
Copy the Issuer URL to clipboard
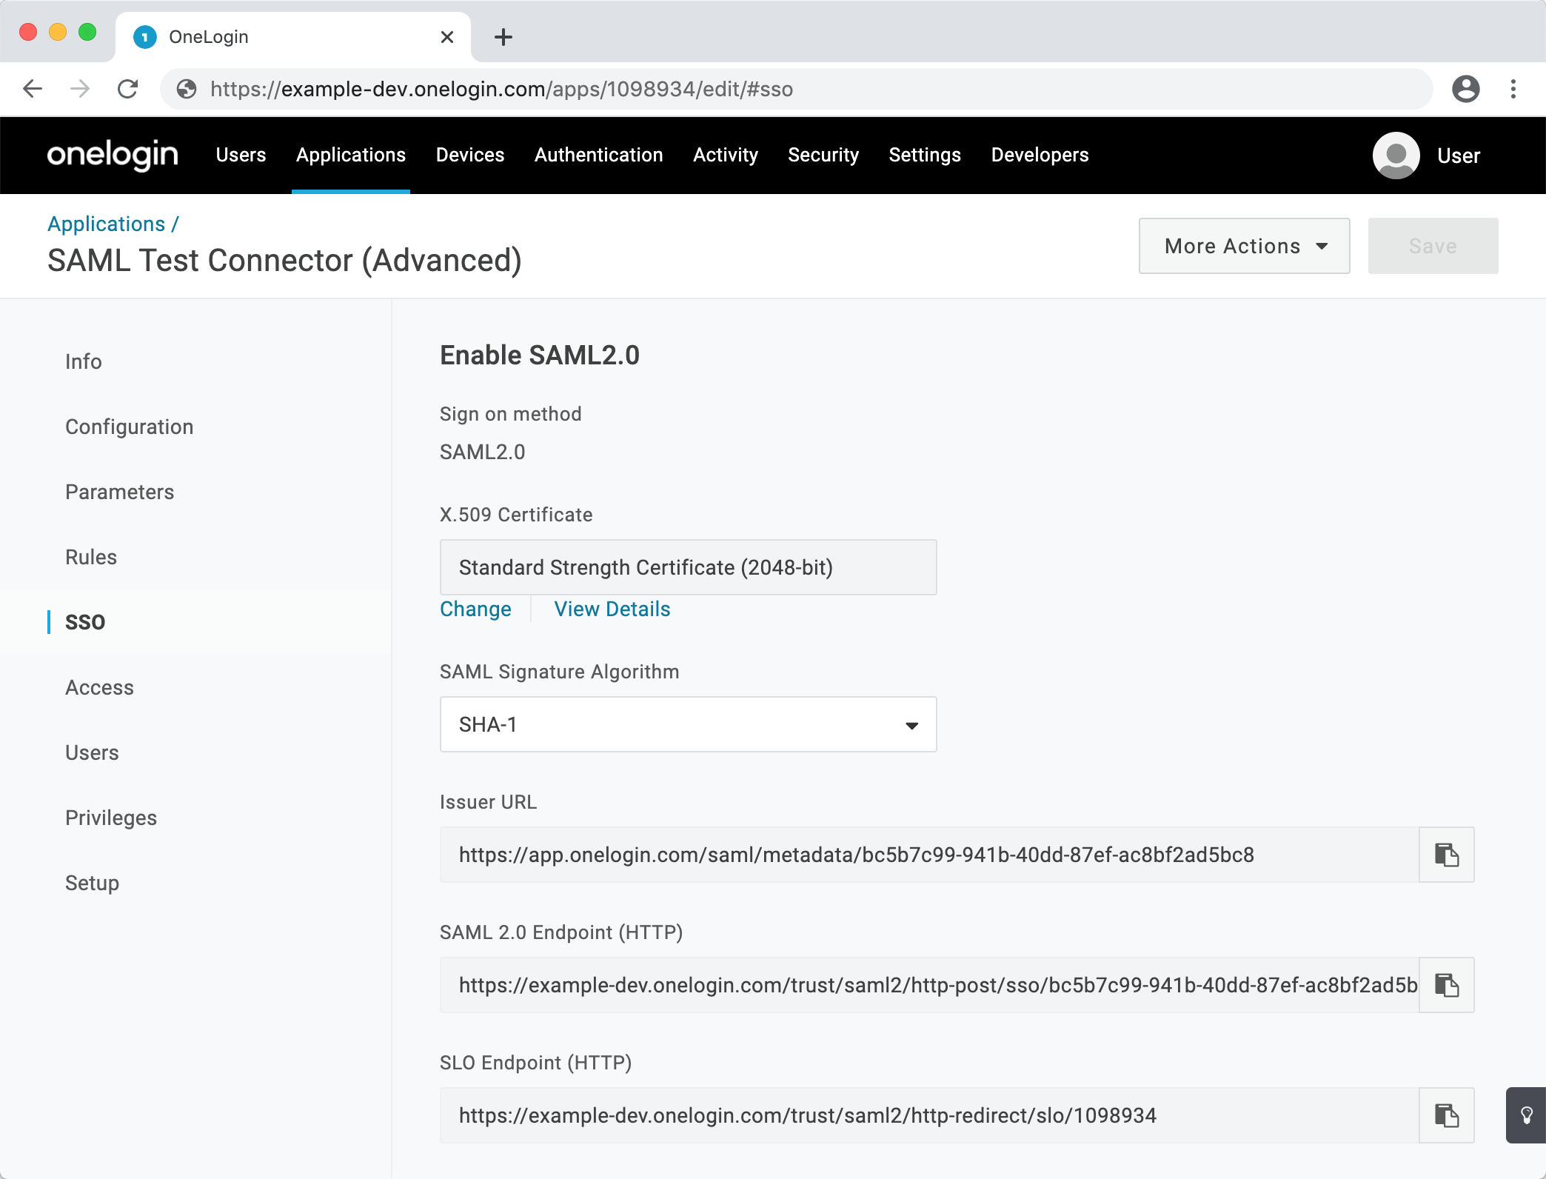pos(1446,855)
